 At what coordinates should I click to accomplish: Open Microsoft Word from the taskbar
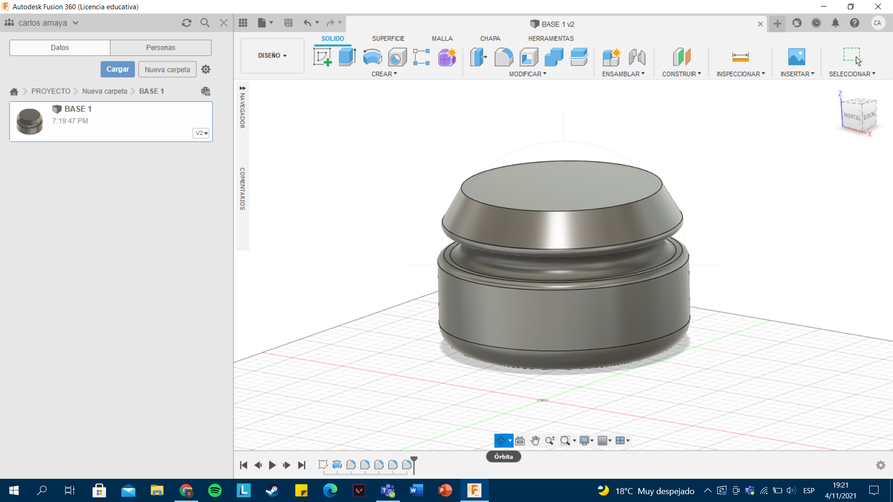[x=416, y=490]
